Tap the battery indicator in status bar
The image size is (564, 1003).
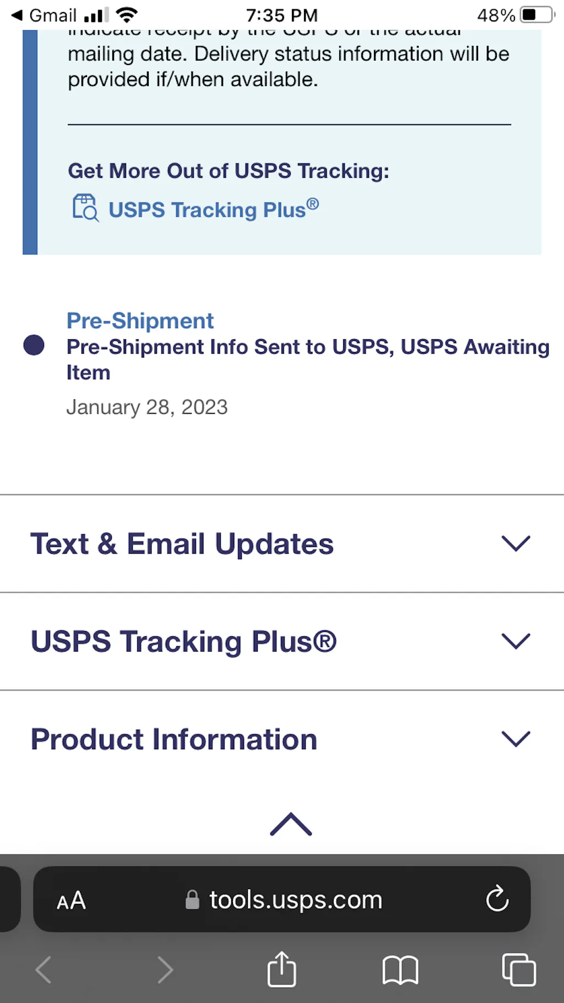(536, 15)
